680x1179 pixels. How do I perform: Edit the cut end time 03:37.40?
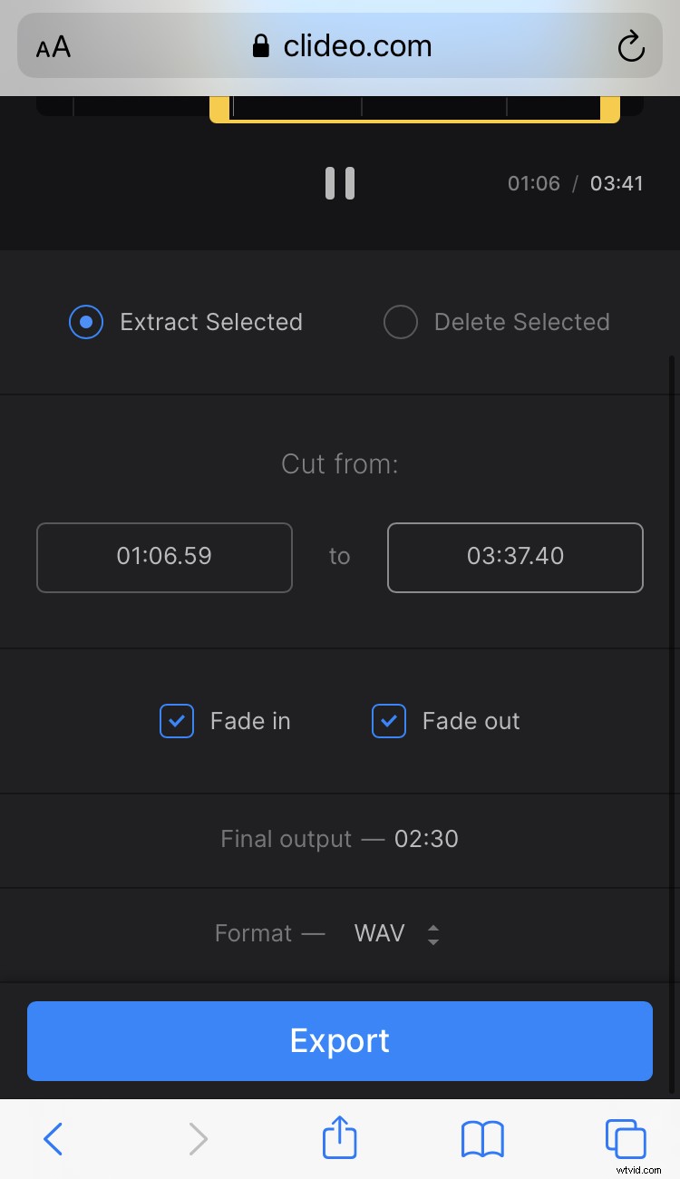(515, 557)
